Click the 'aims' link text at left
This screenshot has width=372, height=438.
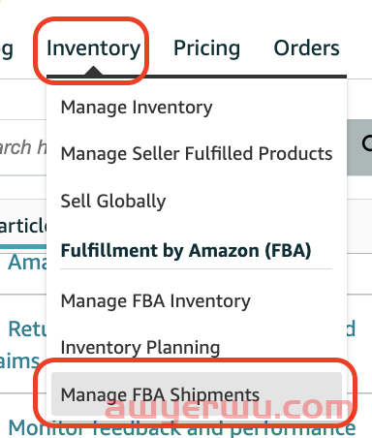click(x=19, y=361)
